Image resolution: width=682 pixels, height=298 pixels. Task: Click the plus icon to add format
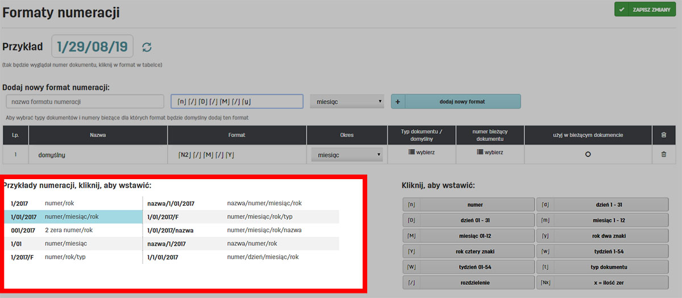click(x=398, y=102)
